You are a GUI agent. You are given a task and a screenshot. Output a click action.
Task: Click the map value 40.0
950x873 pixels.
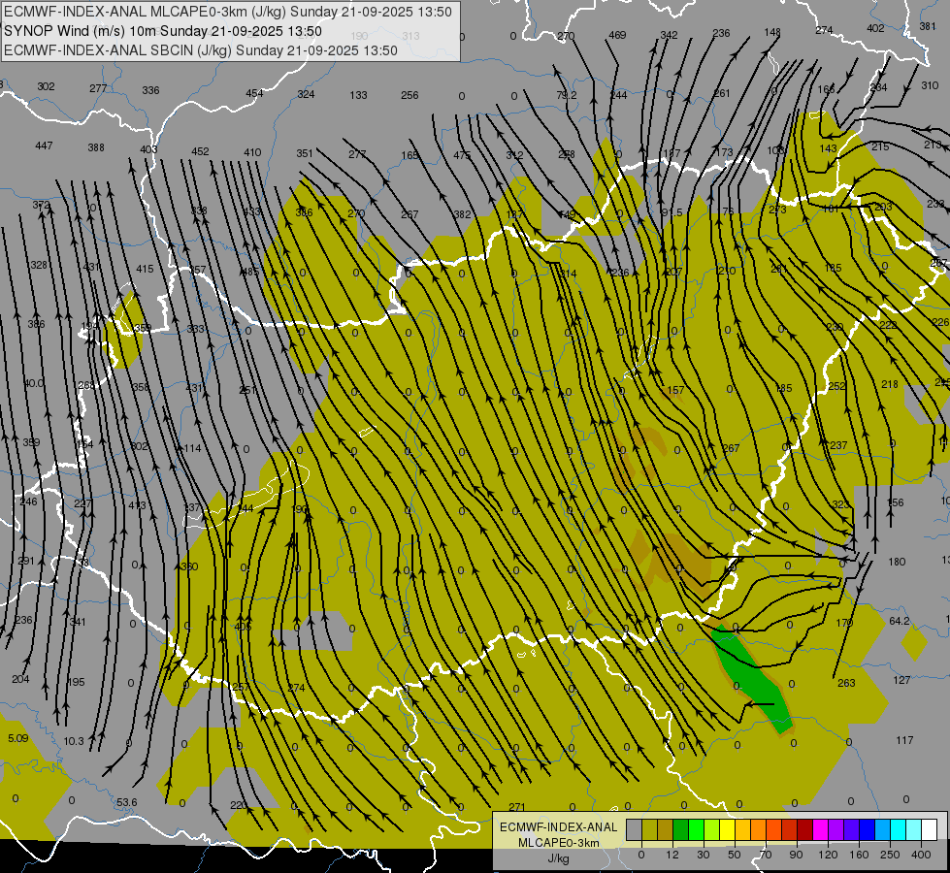pyautogui.click(x=33, y=383)
